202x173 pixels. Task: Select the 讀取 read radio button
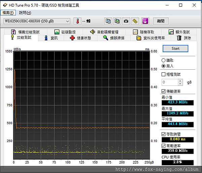pos(163,60)
